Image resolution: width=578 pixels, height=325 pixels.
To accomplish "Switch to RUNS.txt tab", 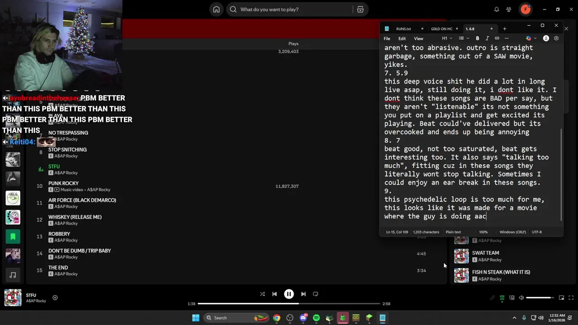I will click(x=404, y=29).
